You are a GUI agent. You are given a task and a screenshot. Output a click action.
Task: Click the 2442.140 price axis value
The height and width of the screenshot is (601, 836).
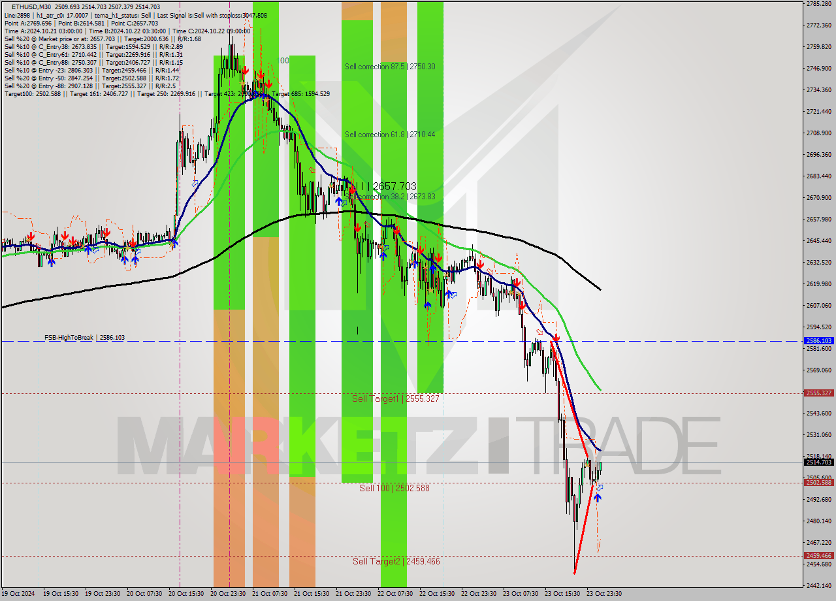click(819, 586)
